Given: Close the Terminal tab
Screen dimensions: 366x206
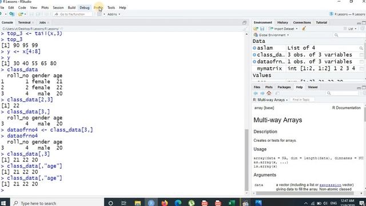Looking at the screenshot, I should (33, 23).
